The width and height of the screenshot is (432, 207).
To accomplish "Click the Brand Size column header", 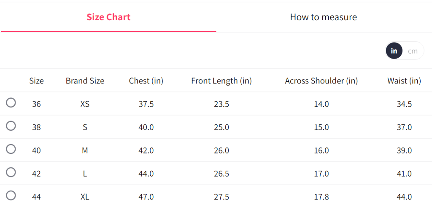I will (x=85, y=81).
